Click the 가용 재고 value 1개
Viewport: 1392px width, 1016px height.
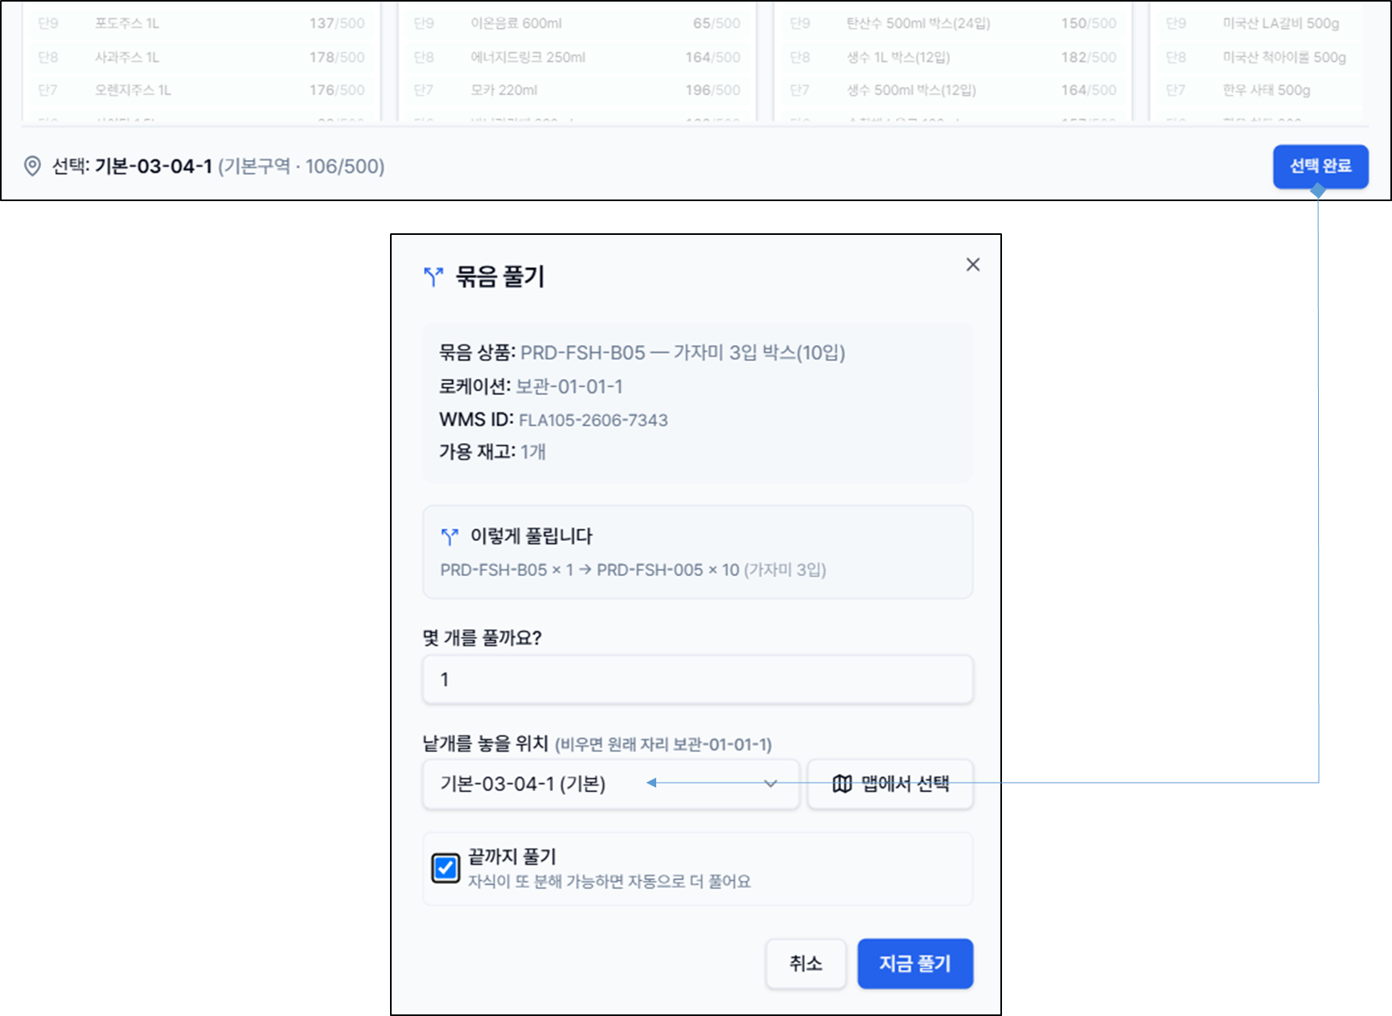coord(533,452)
